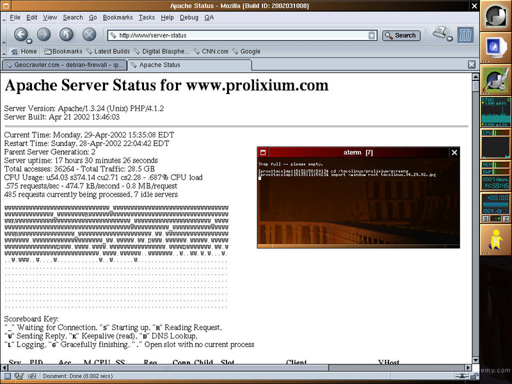This screenshot has height=384, width=512.
Task: Open the URL bar history dropdown
Action: click(372, 35)
